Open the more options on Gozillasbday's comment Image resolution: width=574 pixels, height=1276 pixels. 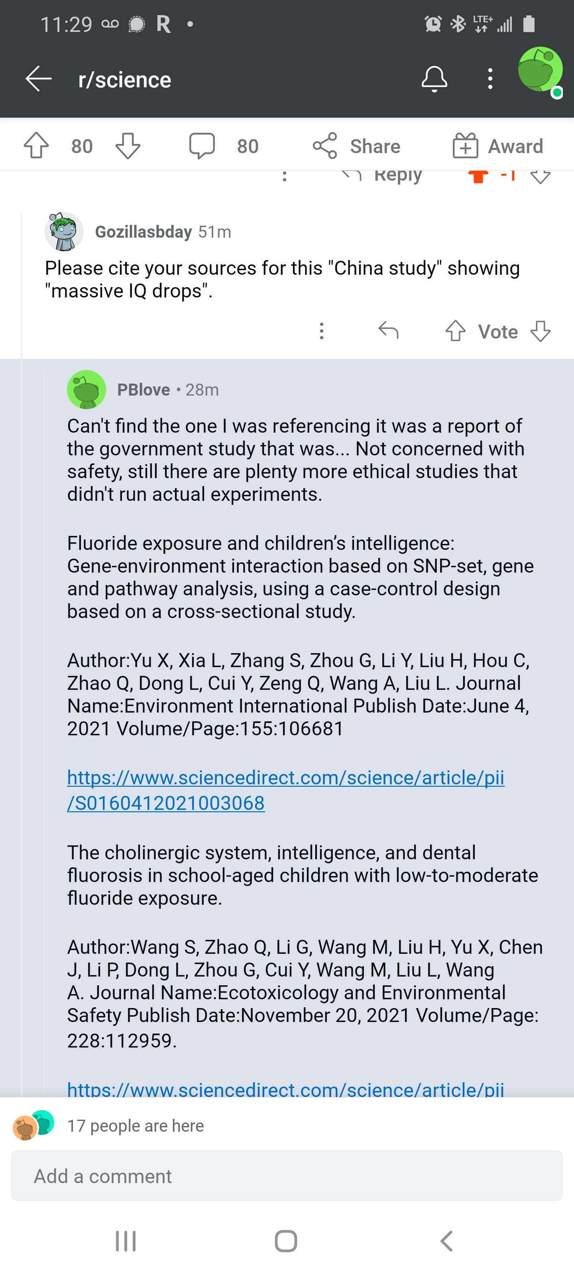coord(321,331)
